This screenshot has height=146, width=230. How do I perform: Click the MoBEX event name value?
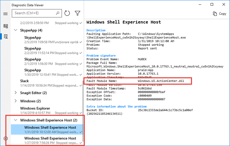coord(142,59)
